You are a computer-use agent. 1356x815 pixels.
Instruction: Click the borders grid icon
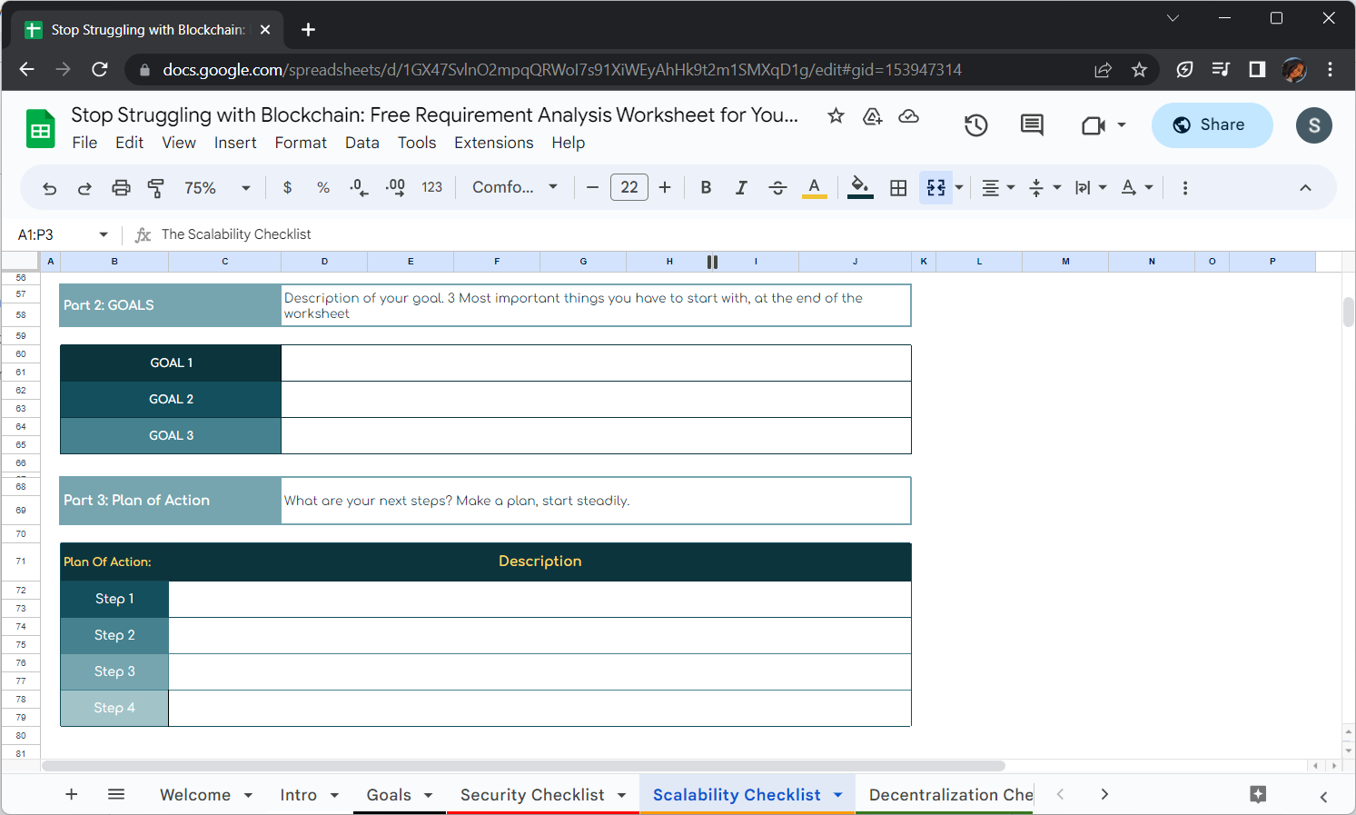(898, 188)
